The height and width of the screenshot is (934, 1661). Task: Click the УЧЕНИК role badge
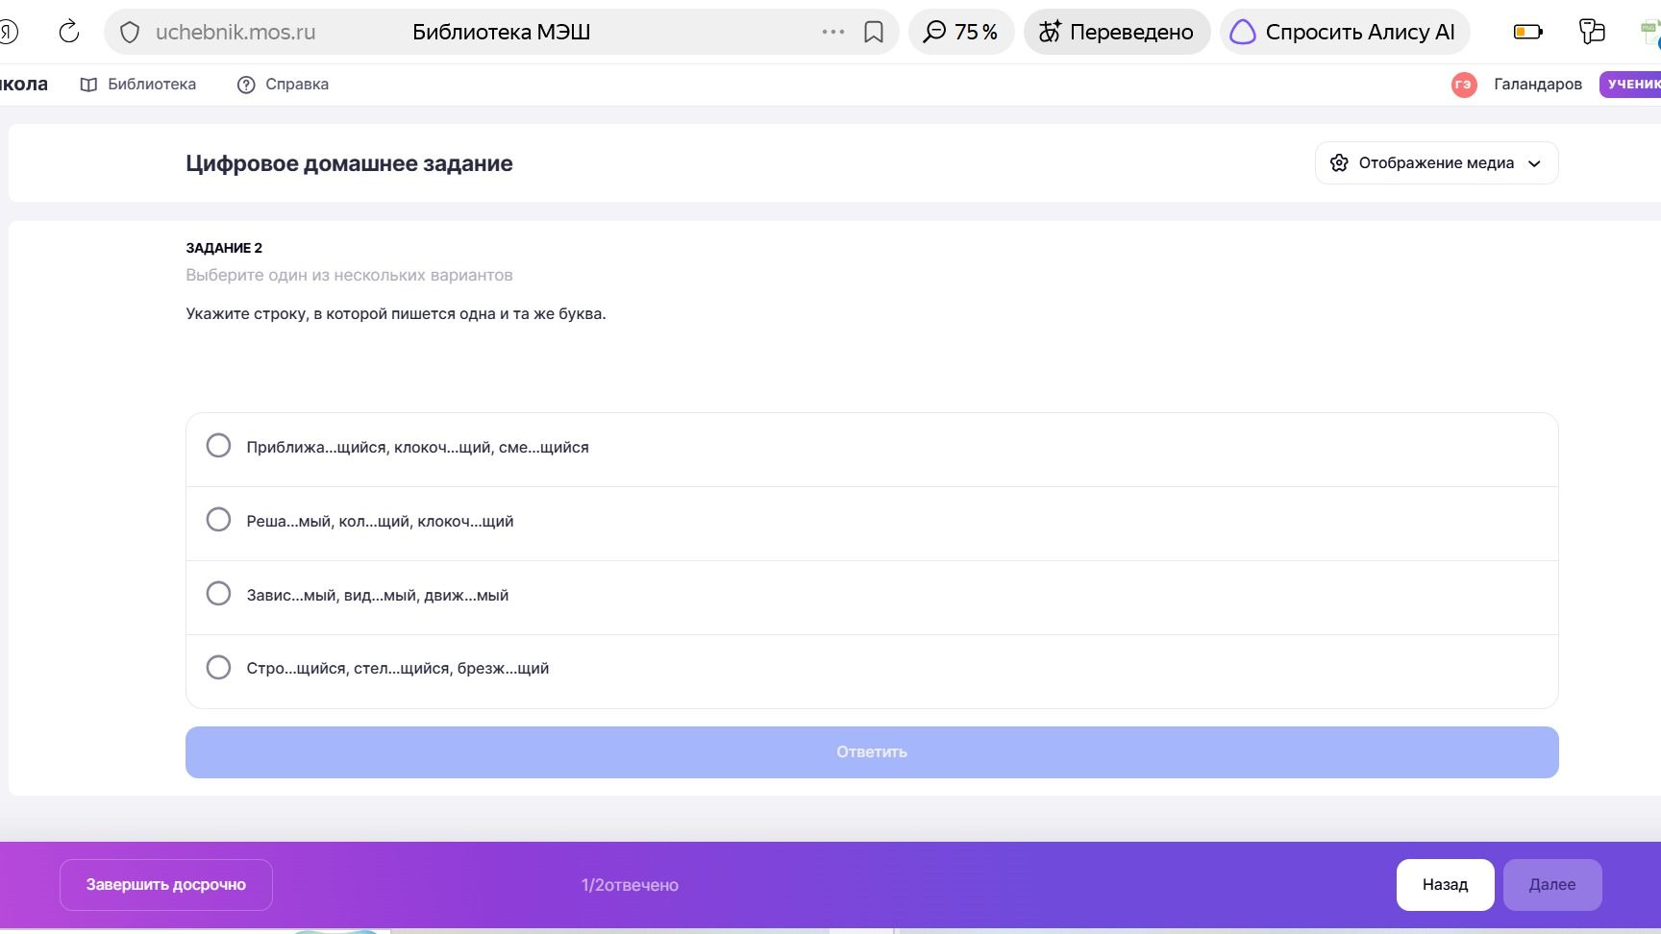(1631, 85)
